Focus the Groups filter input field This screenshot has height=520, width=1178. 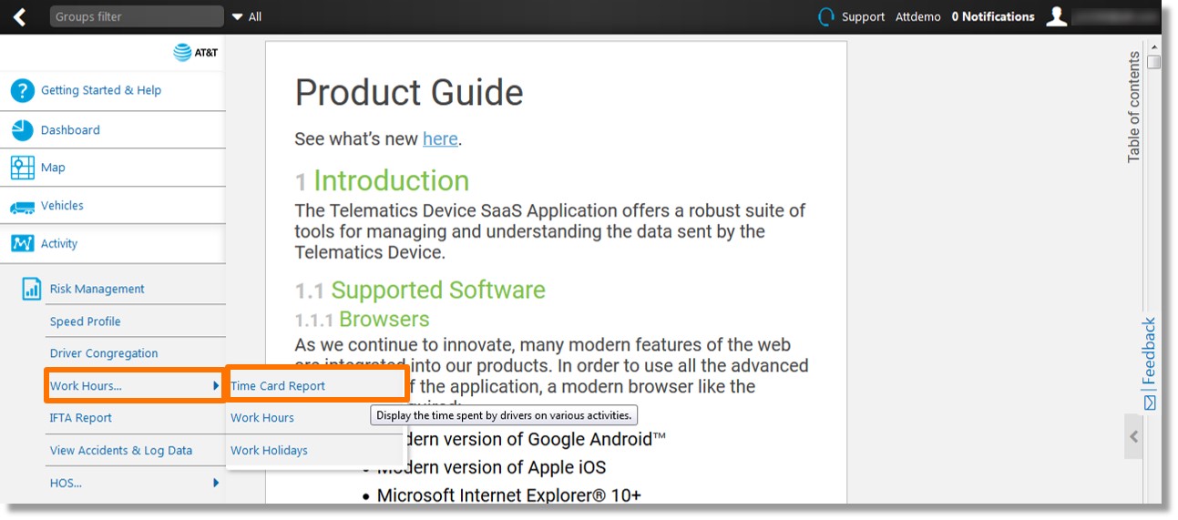137,16
